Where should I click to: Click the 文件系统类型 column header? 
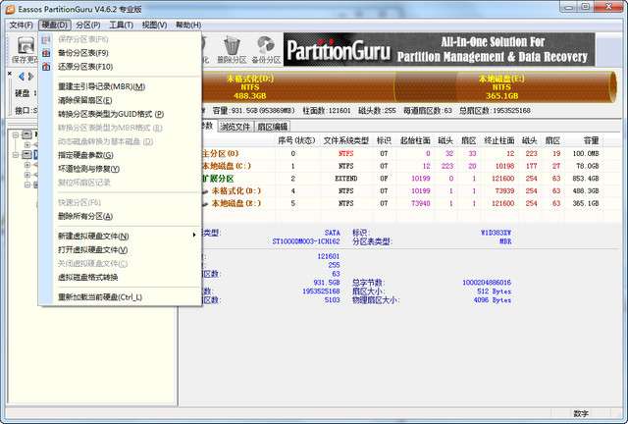[346, 140]
